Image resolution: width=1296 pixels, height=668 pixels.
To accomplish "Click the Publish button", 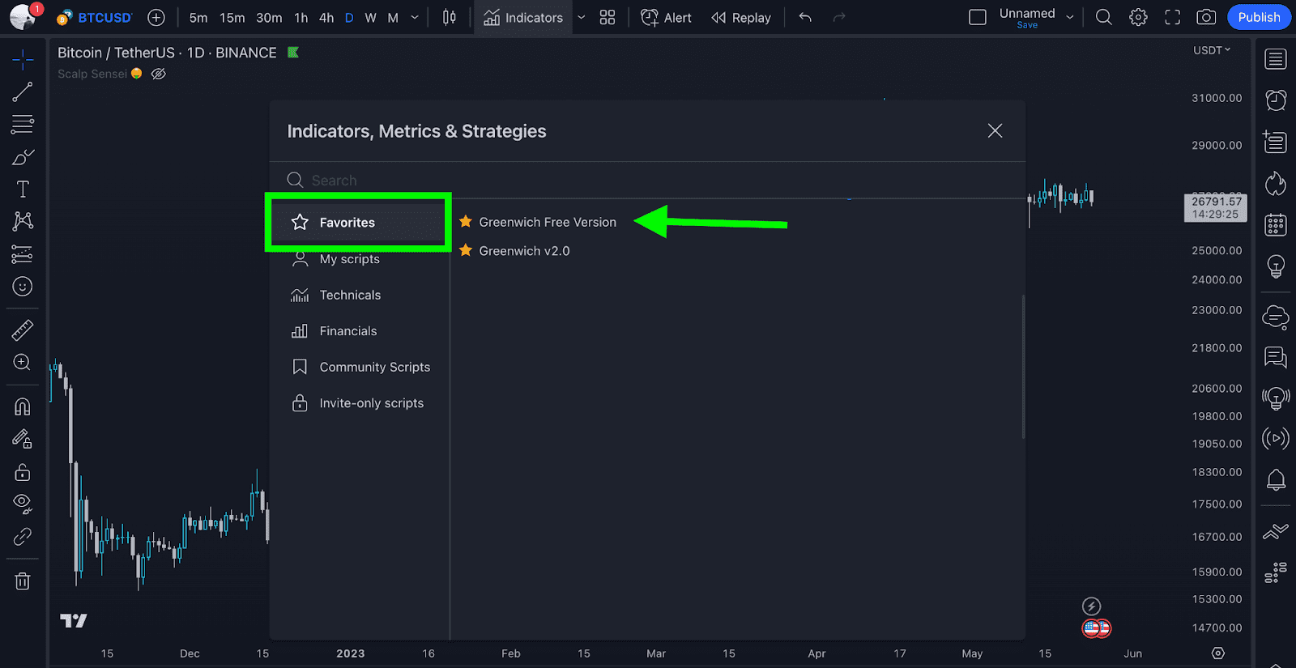I will point(1259,17).
